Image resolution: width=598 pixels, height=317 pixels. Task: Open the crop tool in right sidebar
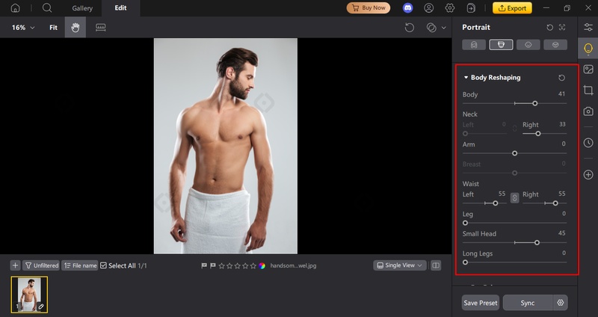tap(588, 90)
